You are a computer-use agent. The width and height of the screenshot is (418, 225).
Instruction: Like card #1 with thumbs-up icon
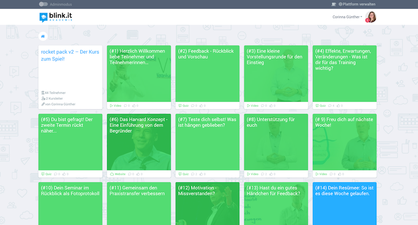[135, 106]
